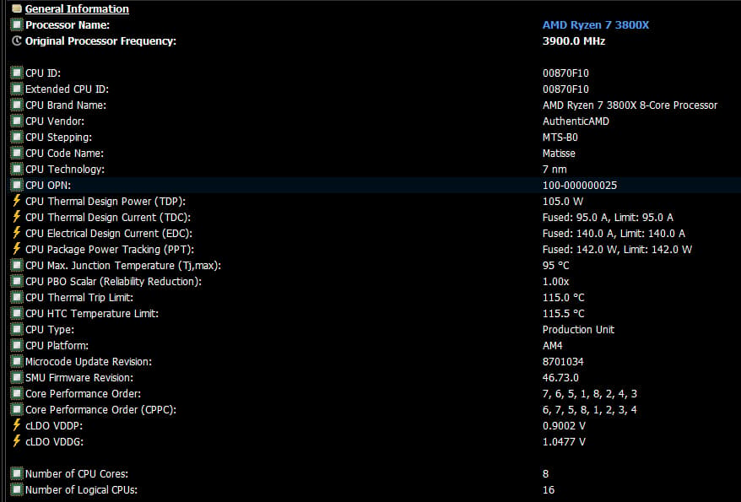The width and height of the screenshot is (741, 502).
Task: Select the MTS-B0 stepping value
Action: (560, 138)
